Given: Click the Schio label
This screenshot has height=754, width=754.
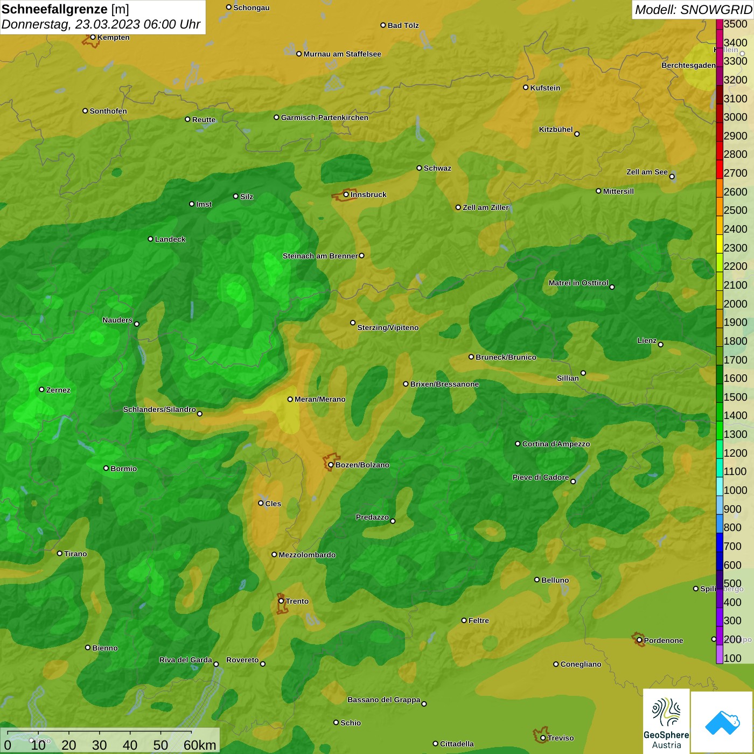Looking at the screenshot, I should click(x=351, y=723).
